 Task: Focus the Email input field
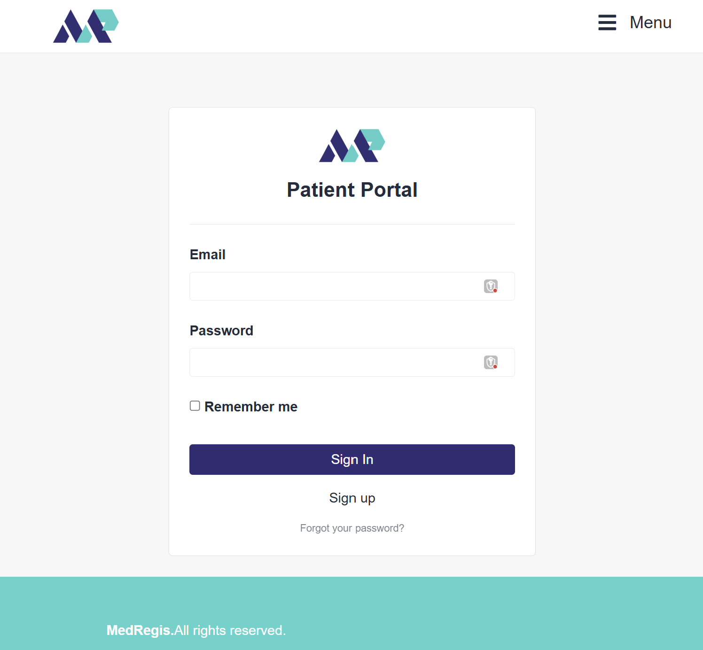tap(334, 286)
